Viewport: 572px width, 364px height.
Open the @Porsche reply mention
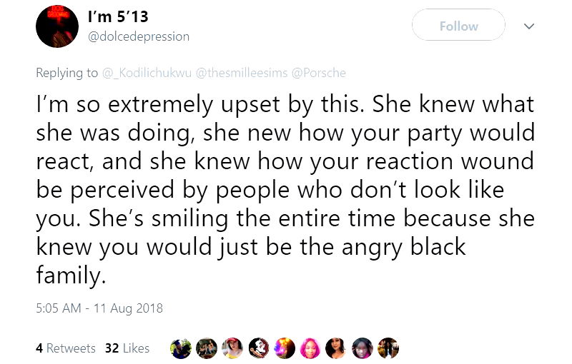[318, 72]
